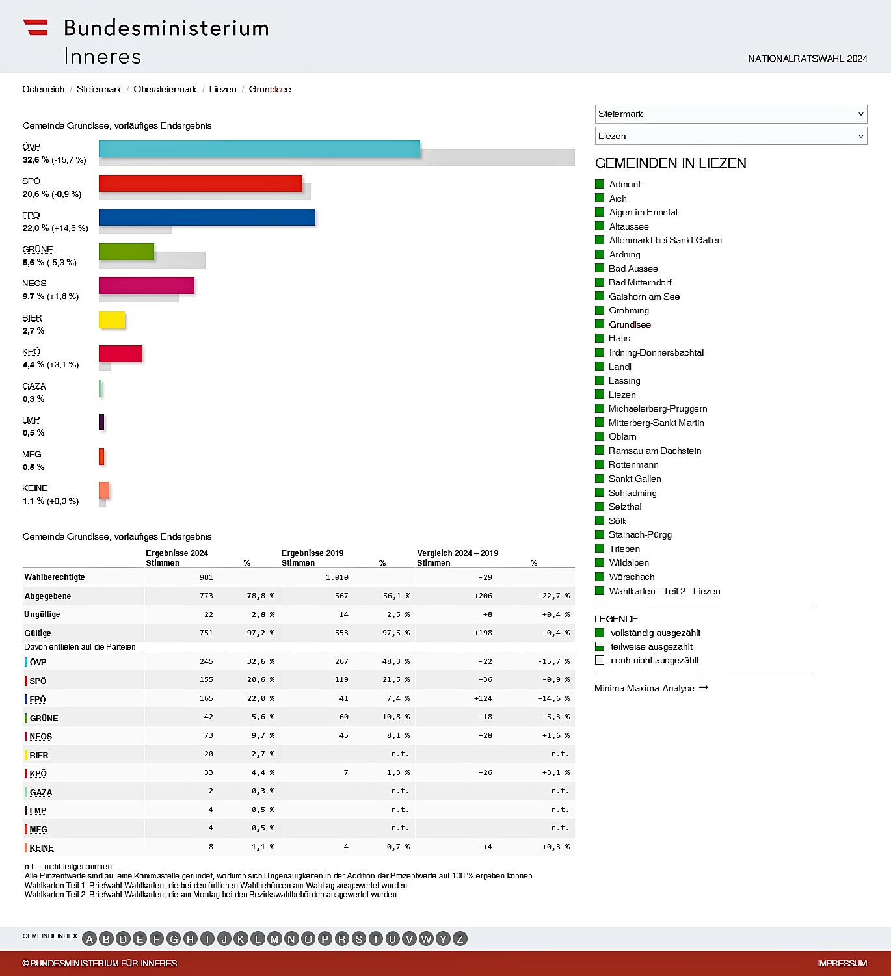Image resolution: width=891 pixels, height=976 pixels.
Task: Click the 'vollständig ausgezählt' legend box
Action: point(600,633)
